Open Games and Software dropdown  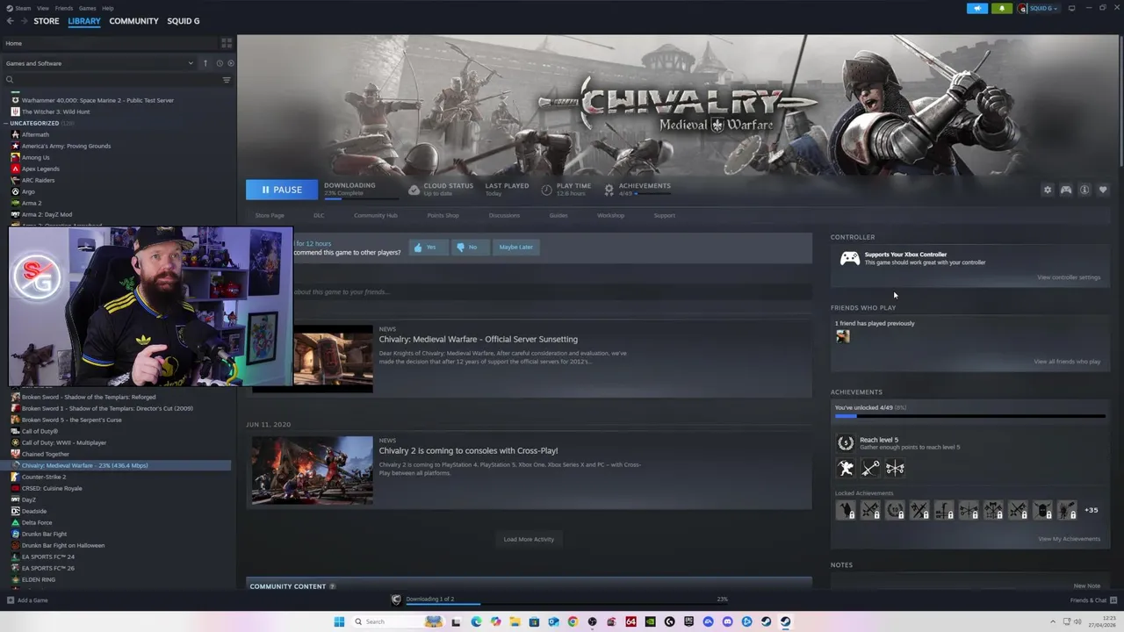click(x=99, y=63)
